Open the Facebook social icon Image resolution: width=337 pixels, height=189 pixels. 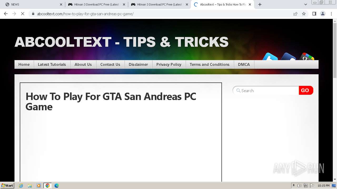coord(288,56)
